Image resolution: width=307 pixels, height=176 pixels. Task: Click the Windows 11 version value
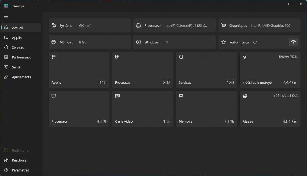(166, 42)
